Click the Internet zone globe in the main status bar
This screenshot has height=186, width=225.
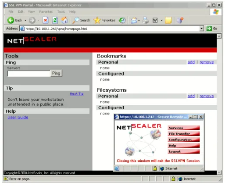pos(180,179)
